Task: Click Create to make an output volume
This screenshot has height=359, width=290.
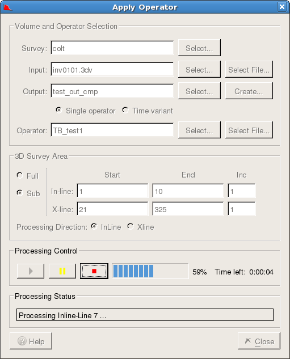Action: 249,91
